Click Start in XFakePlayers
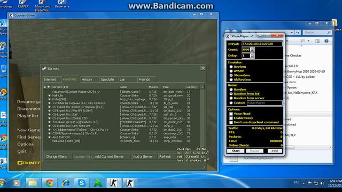Image resolution: width=342 pixels, height=192 pixels. (236, 151)
